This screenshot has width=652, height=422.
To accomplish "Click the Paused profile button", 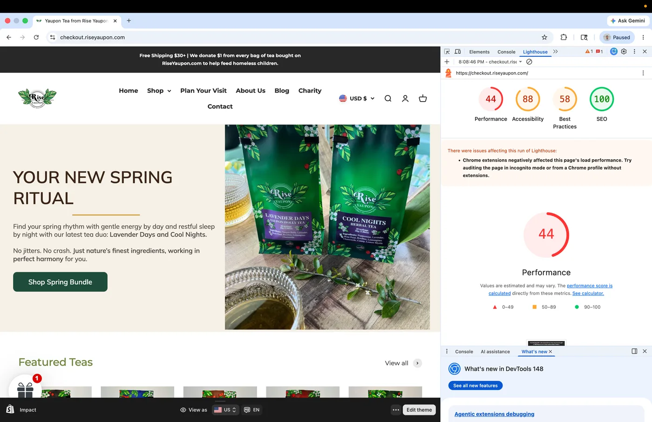I will pos(618,37).
